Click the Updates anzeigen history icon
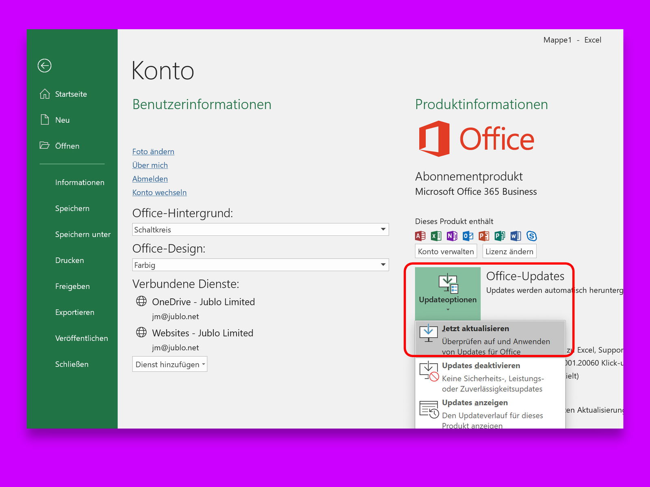The image size is (650, 487). 429,409
